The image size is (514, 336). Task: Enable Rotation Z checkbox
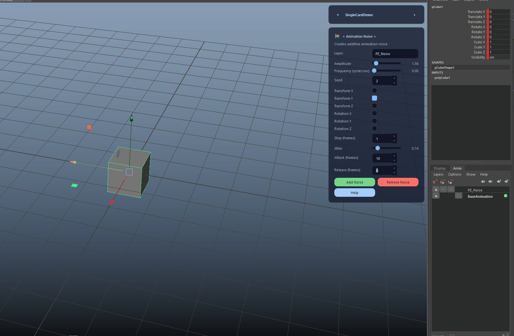pyautogui.click(x=375, y=128)
